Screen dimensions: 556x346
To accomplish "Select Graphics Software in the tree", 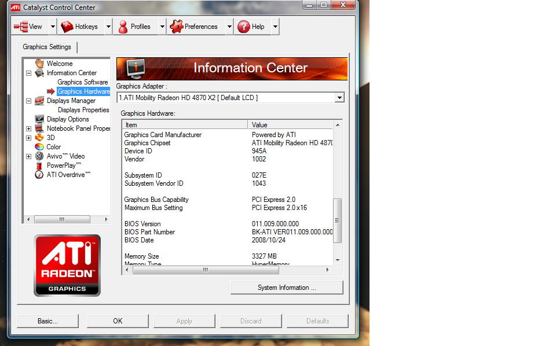I will click(83, 82).
